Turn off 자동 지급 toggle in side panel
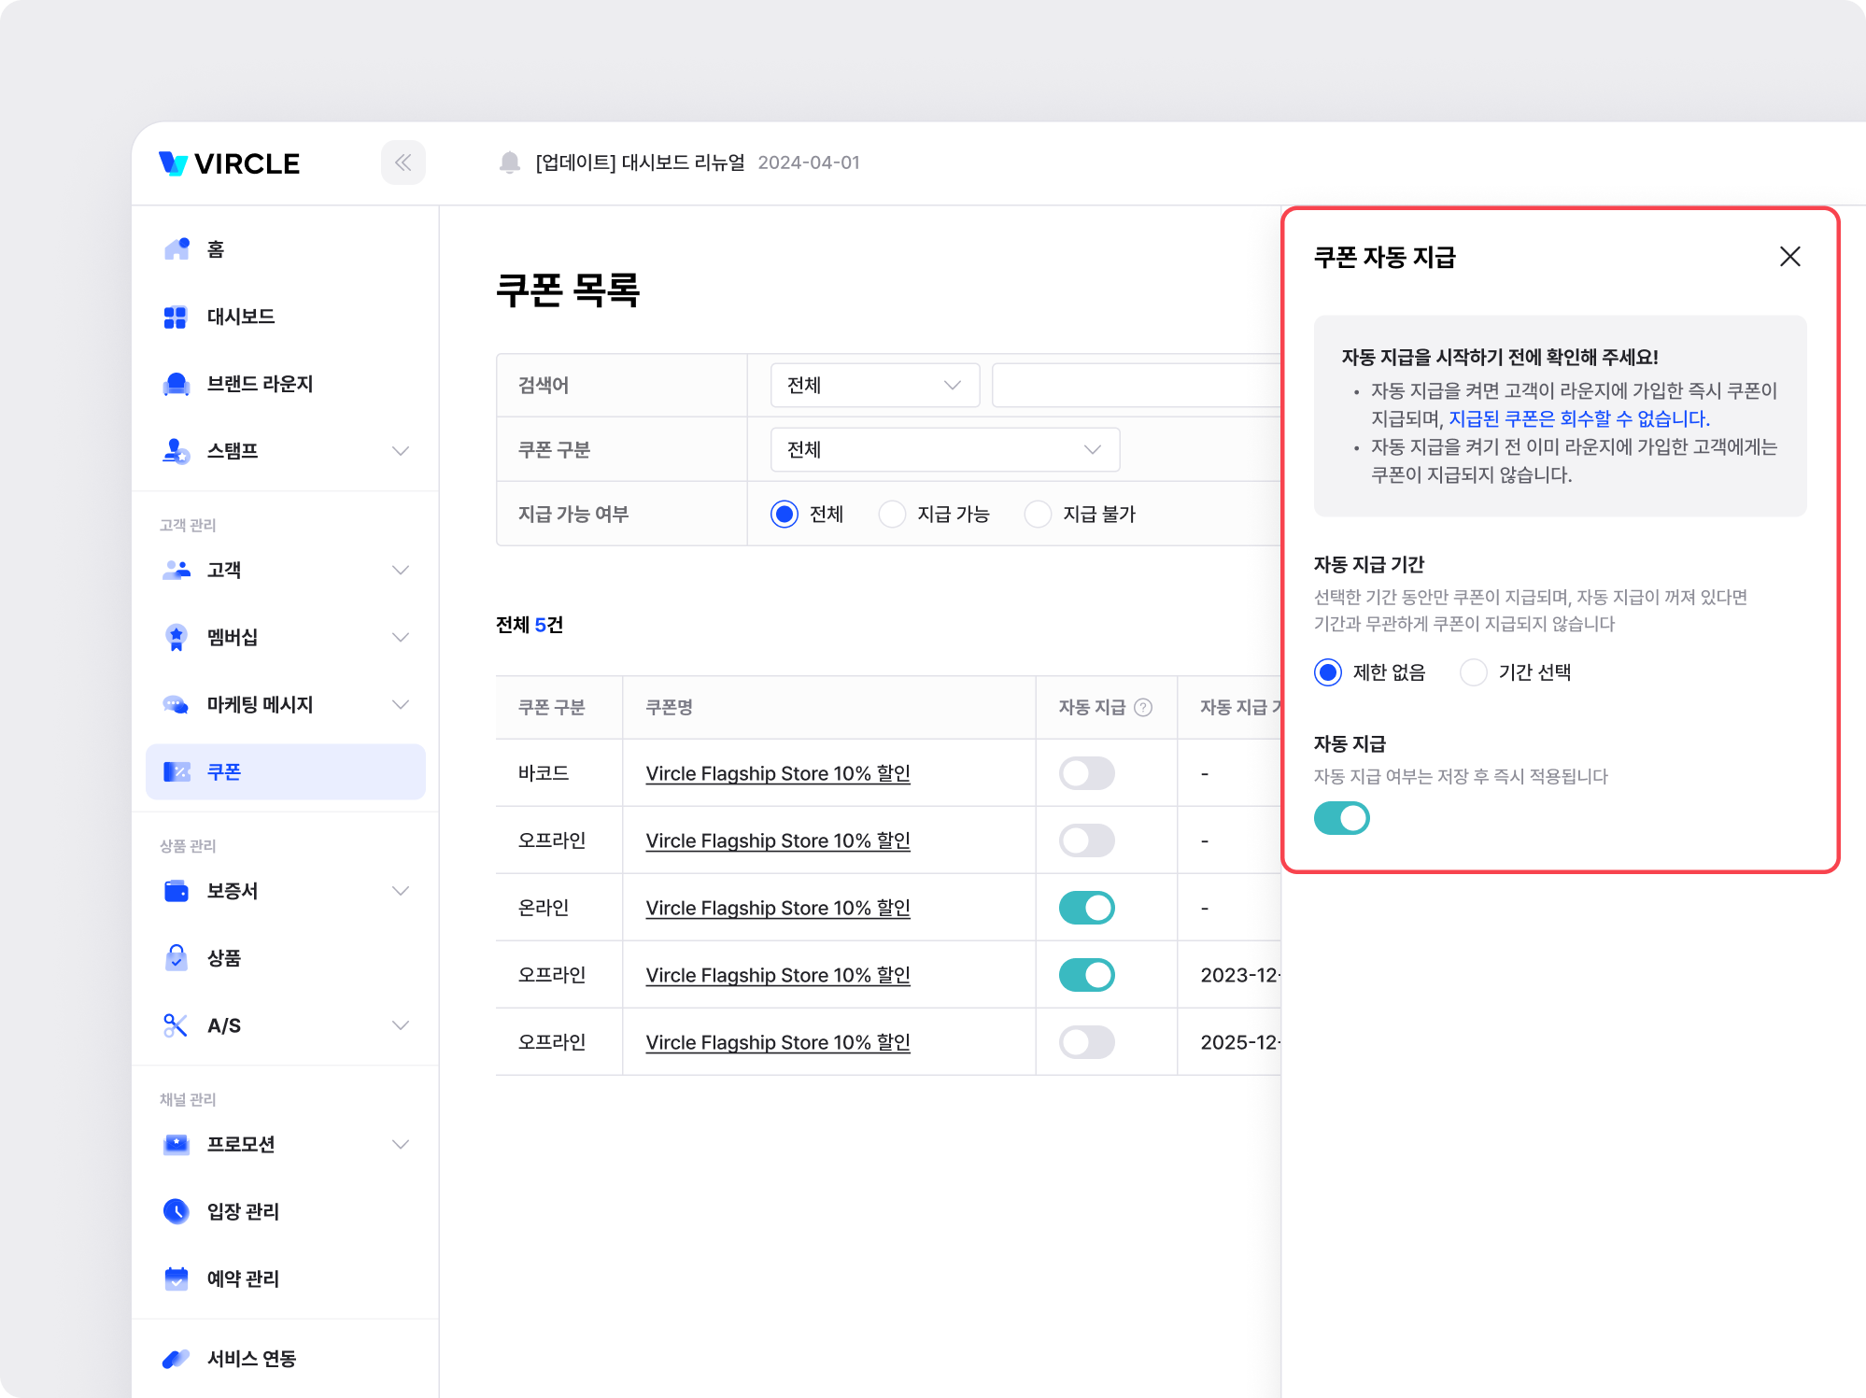 pyautogui.click(x=1341, y=818)
